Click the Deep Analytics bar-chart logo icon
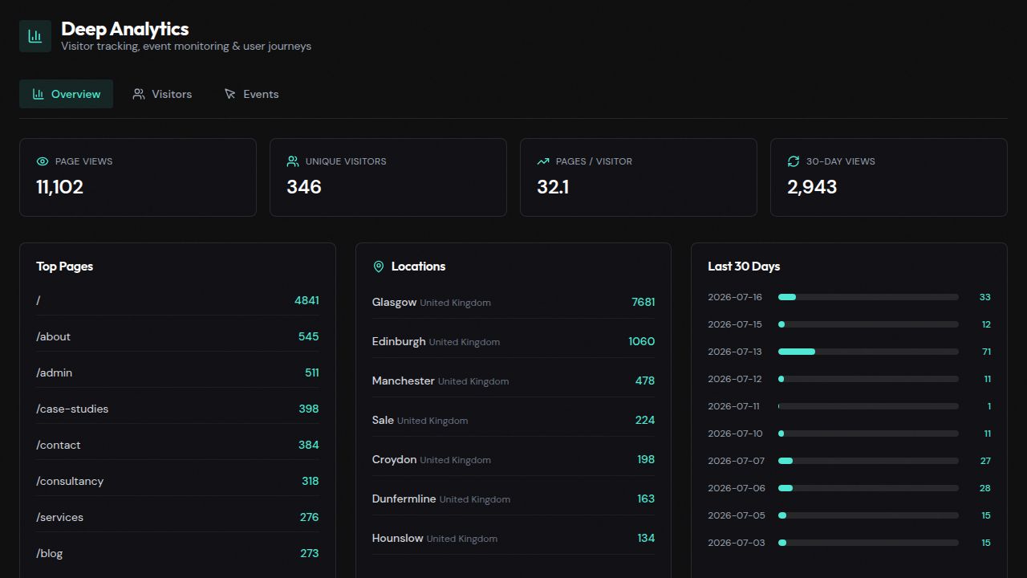1027x578 pixels. pos(35,36)
